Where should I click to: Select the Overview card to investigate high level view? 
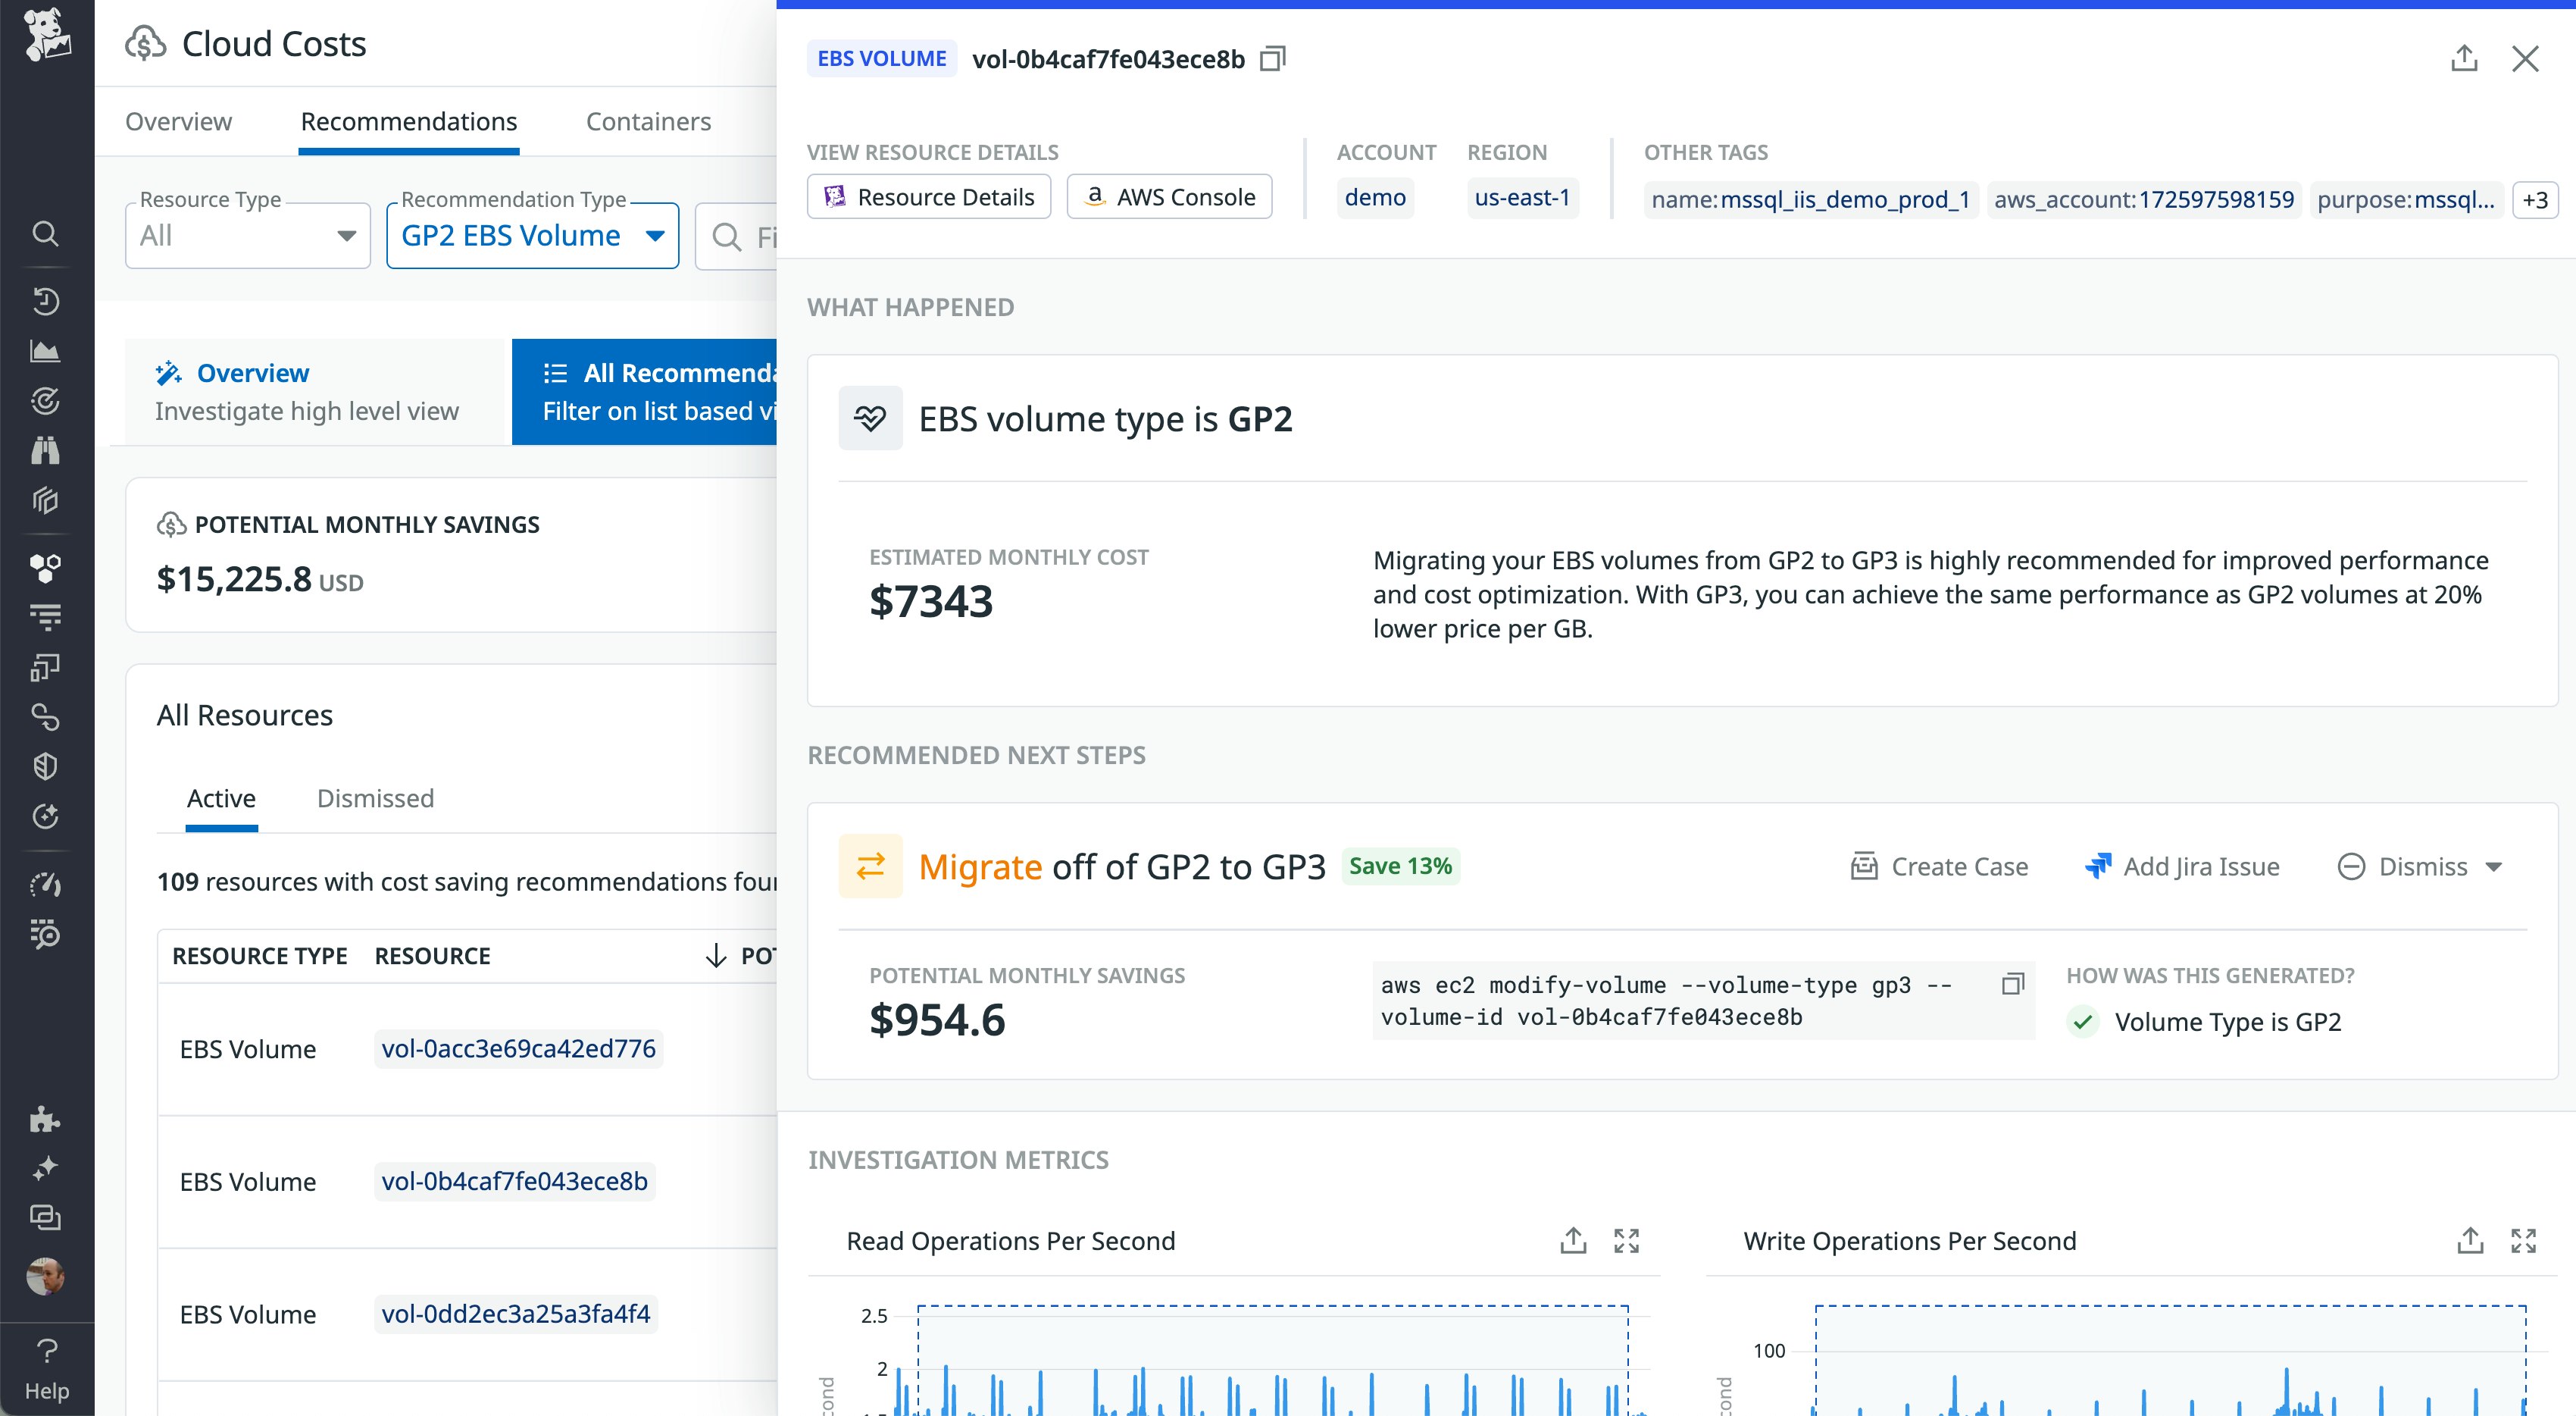(310, 391)
